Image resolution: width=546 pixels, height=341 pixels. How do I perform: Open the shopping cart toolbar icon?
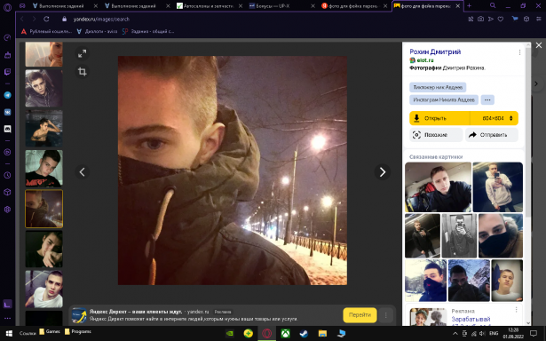pos(515,20)
